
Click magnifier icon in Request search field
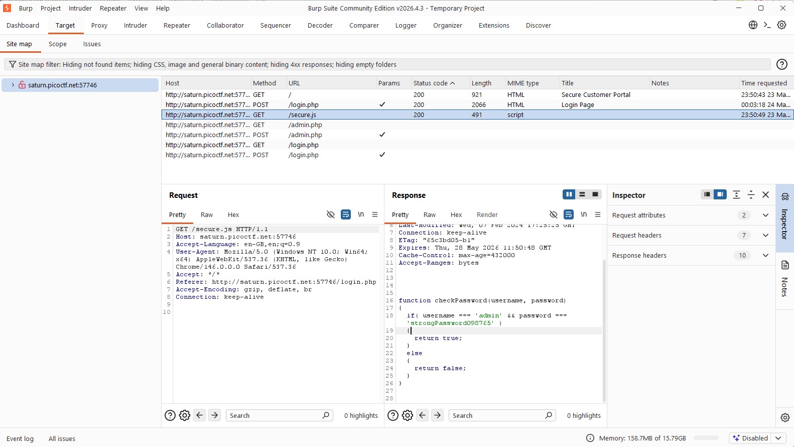pyautogui.click(x=326, y=415)
